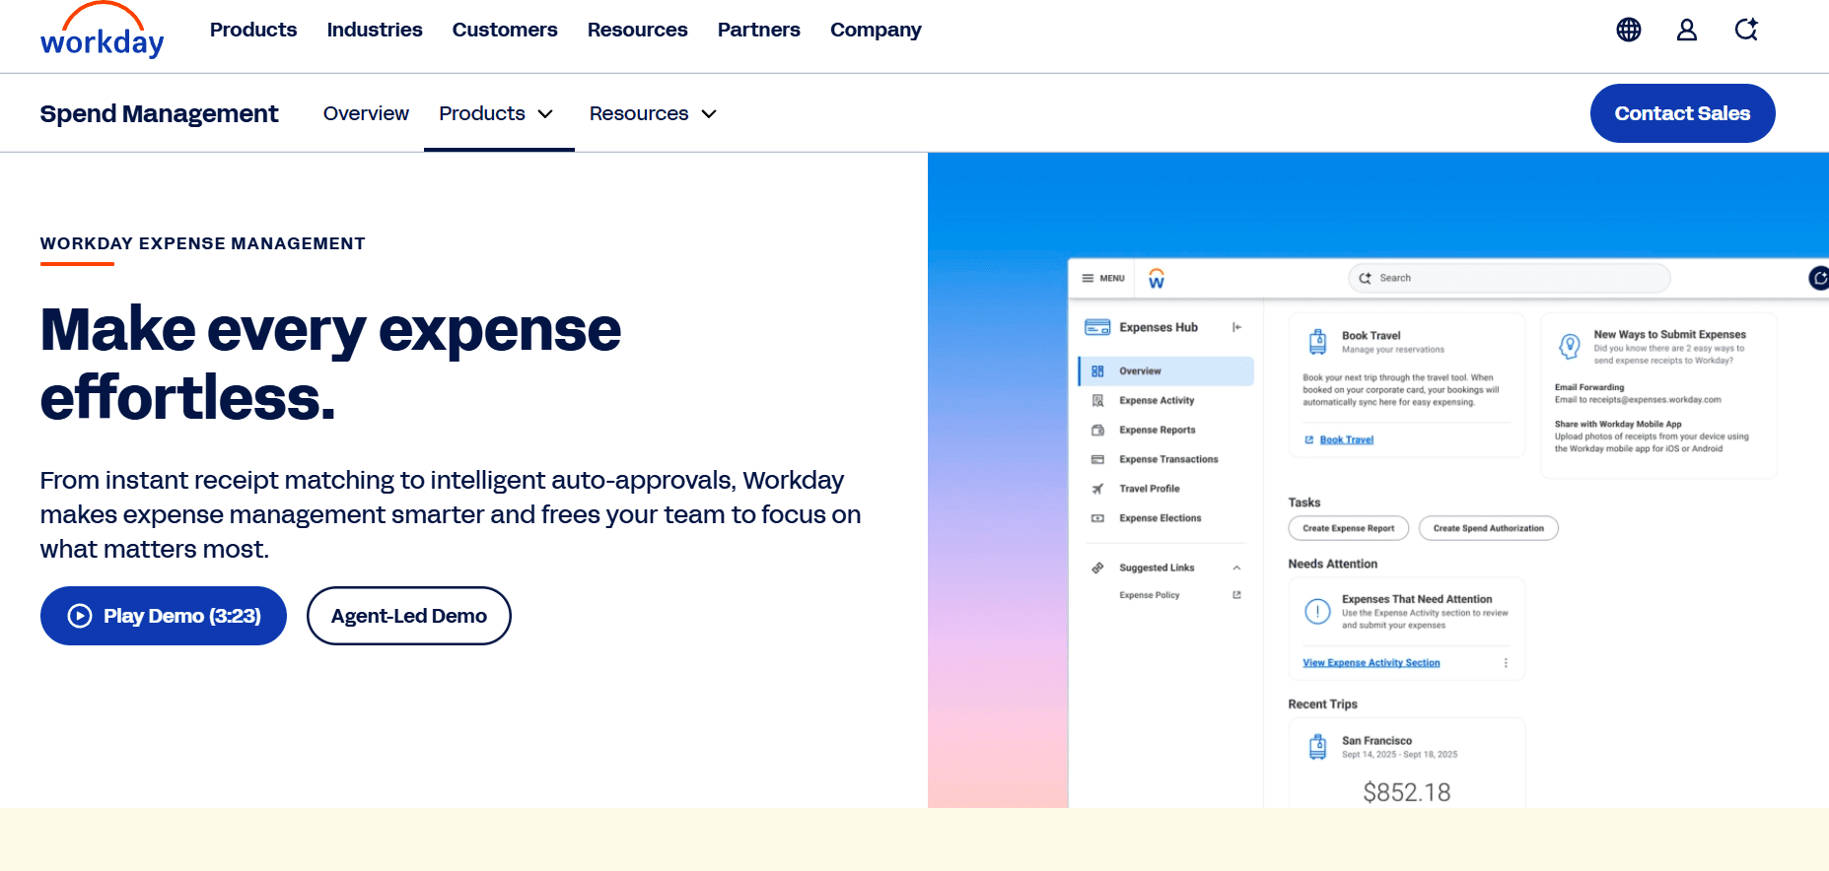Go to the Spend Management Overview tab
Viewport: 1829px width, 871px height.
click(x=366, y=113)
